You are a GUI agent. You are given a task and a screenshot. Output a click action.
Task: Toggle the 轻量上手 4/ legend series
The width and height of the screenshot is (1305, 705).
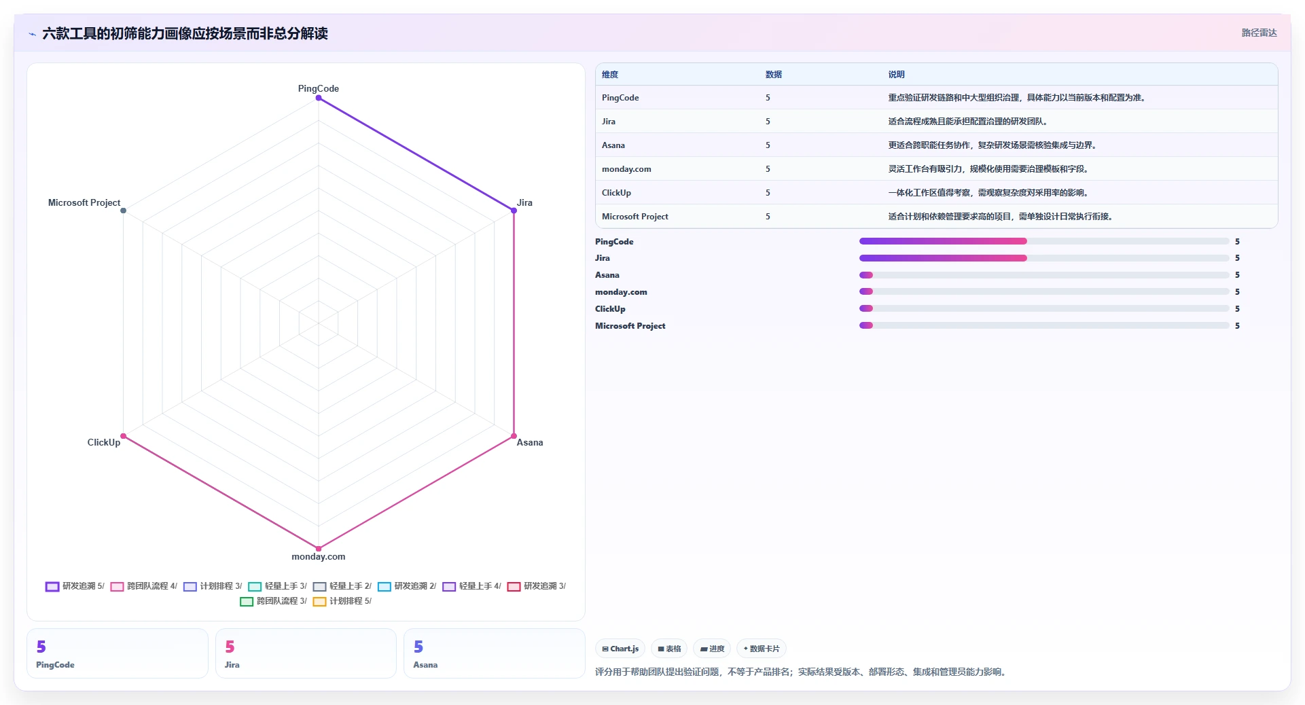[x=471, y=586]
